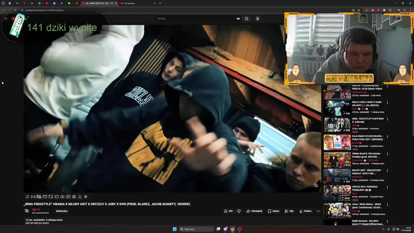Open the ABP adblock extension icon
This screenshot has height=233, width=414.
[373, 10]
